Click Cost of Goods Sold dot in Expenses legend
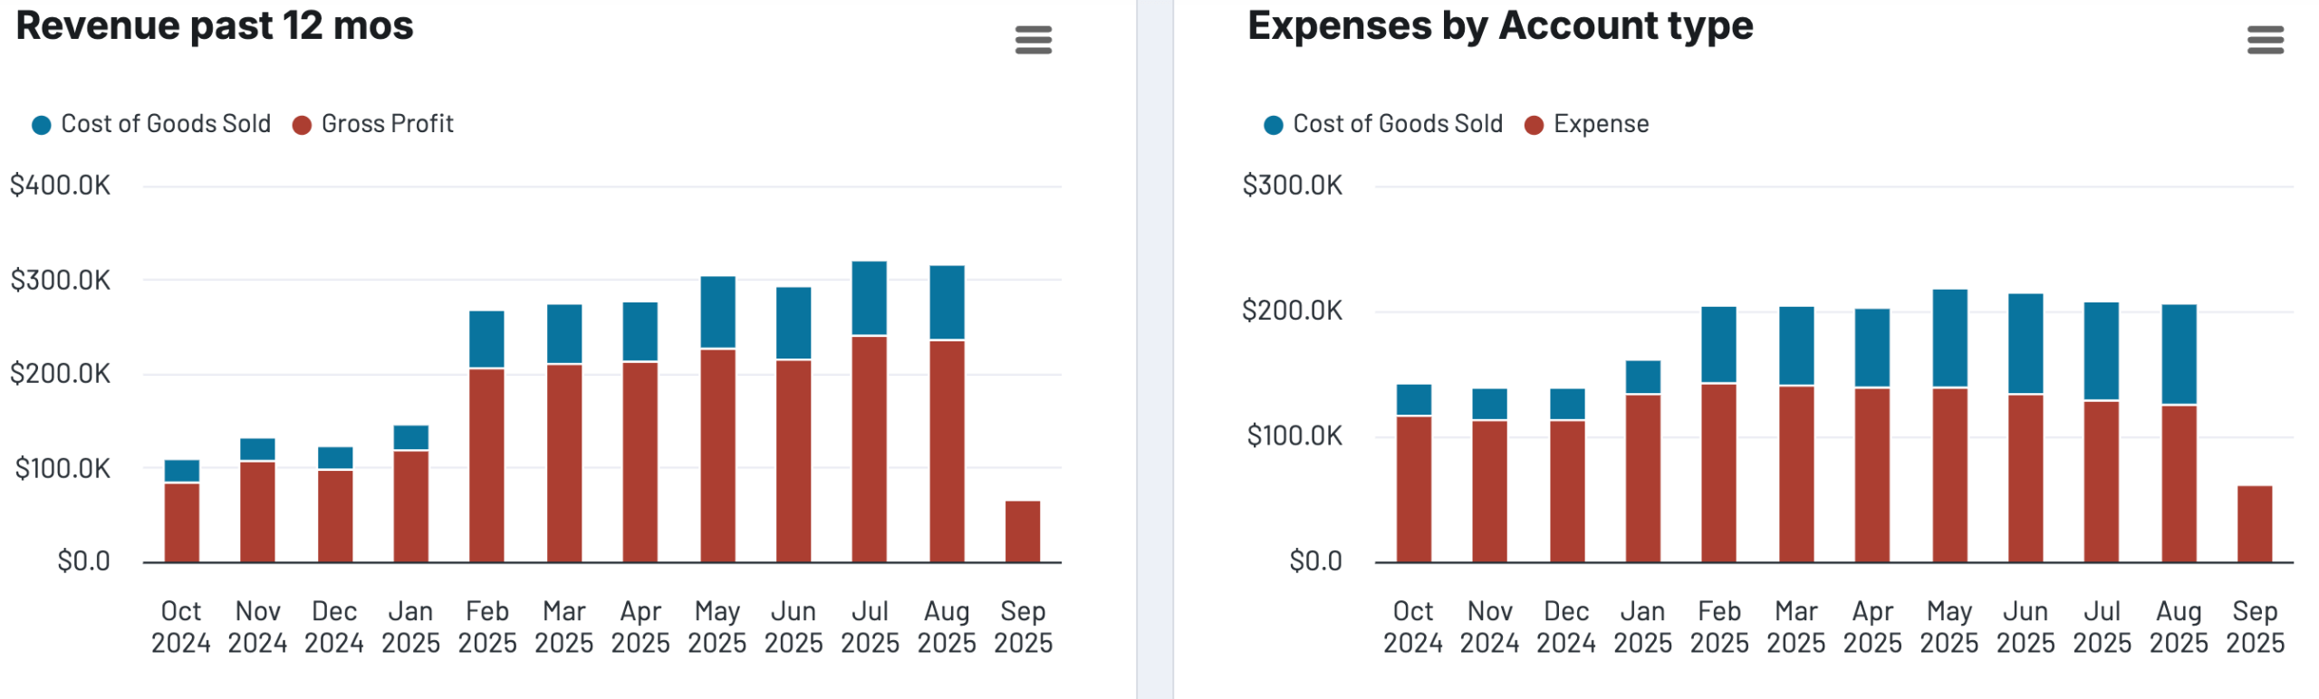 pos(1273,125)
